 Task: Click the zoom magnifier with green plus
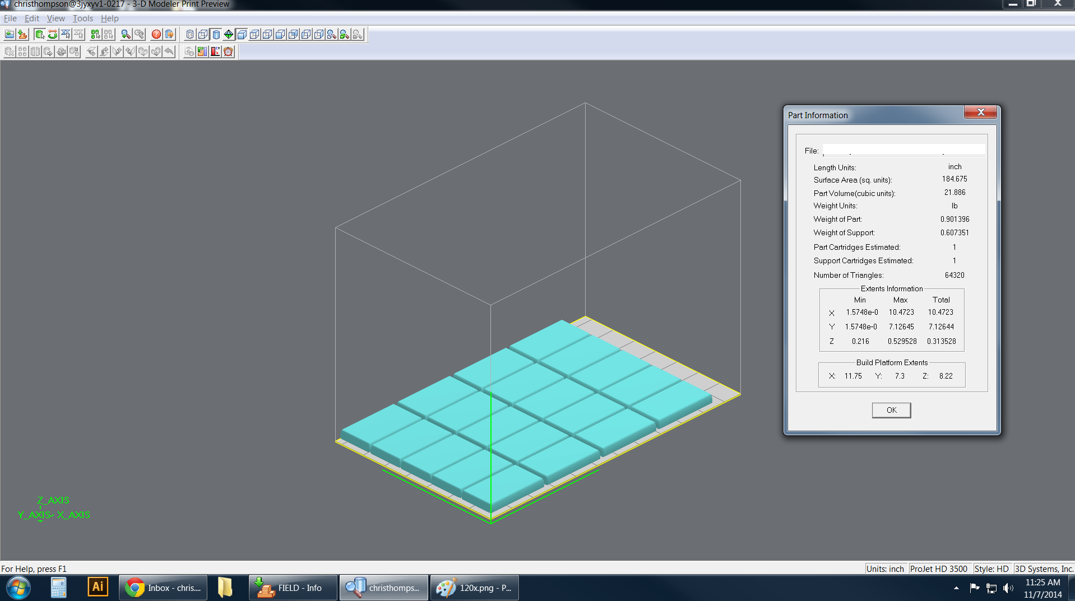(x=126, y=35)
